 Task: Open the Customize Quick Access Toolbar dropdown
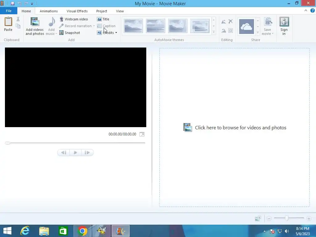pyautogui.click(x=32, y=4)
